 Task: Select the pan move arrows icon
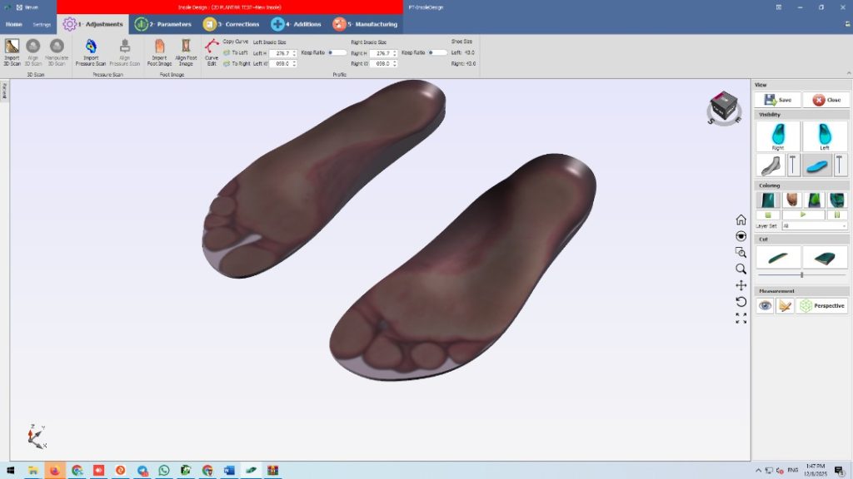(741, 285)
